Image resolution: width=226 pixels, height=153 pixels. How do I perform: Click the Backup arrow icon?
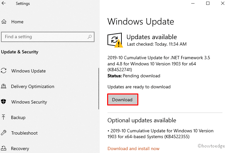click(4, 117)
